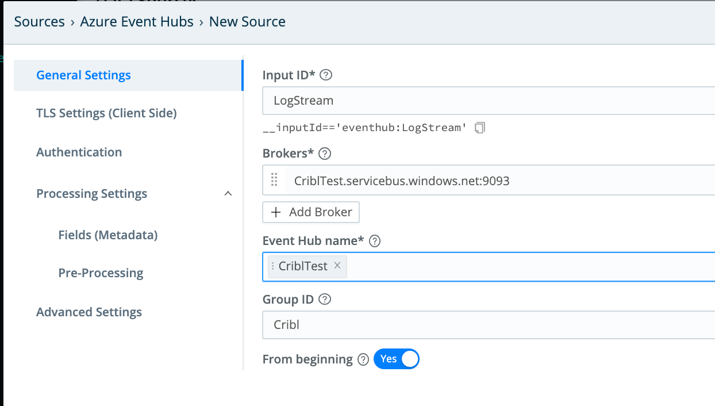Show help for the Brokers field
The width and height of the screenshot is (715, 406).
click(325, 154)
